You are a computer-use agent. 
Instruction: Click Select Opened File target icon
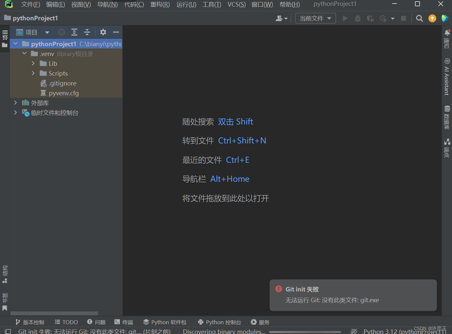62,32
